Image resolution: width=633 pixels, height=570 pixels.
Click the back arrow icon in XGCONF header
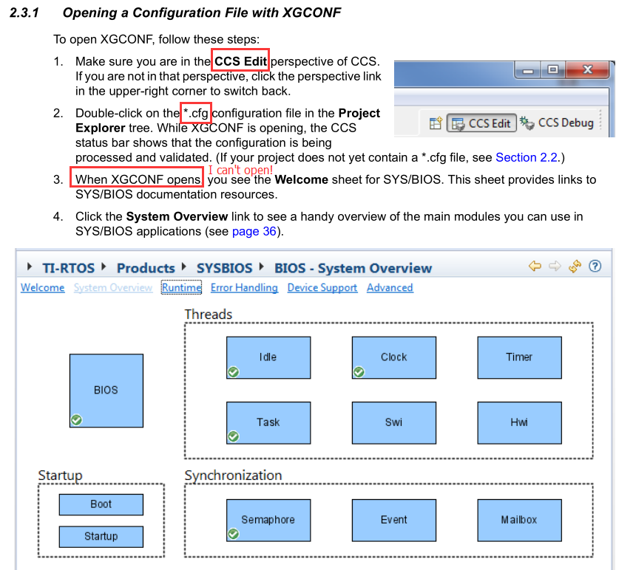point(535,266)
